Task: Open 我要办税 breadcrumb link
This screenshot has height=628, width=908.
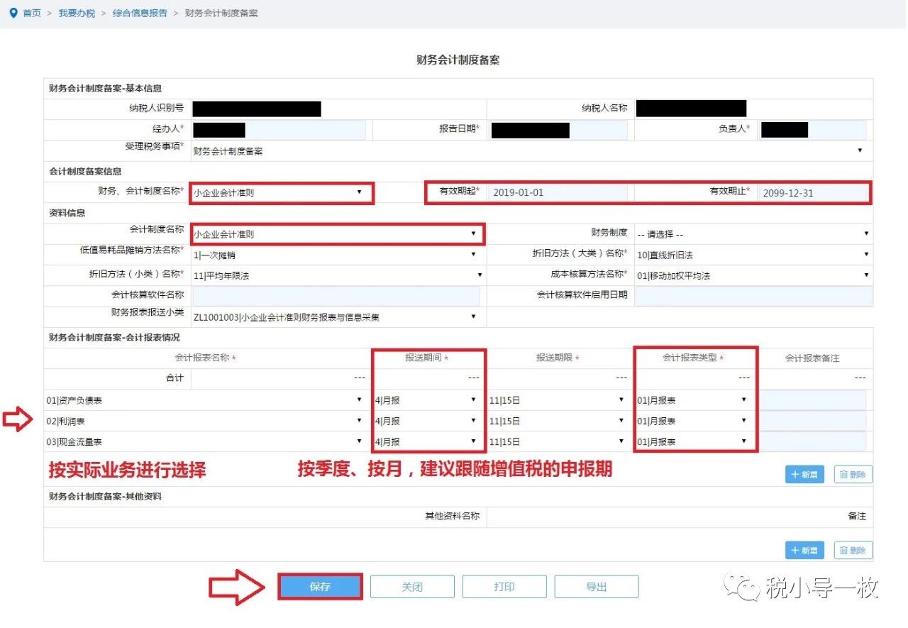Action: tap(77, 13)
